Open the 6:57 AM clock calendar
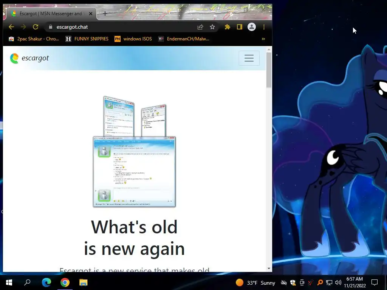The image size is (387, 290). tap(355, 282)
